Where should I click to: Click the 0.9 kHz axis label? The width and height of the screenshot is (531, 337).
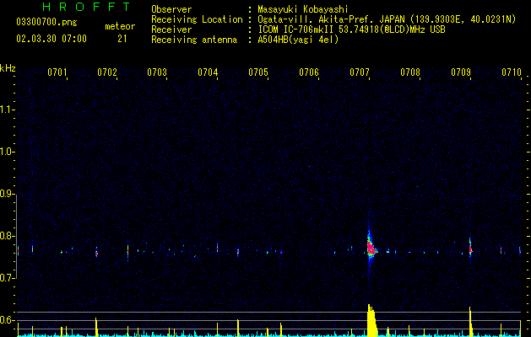pos(7,194)
